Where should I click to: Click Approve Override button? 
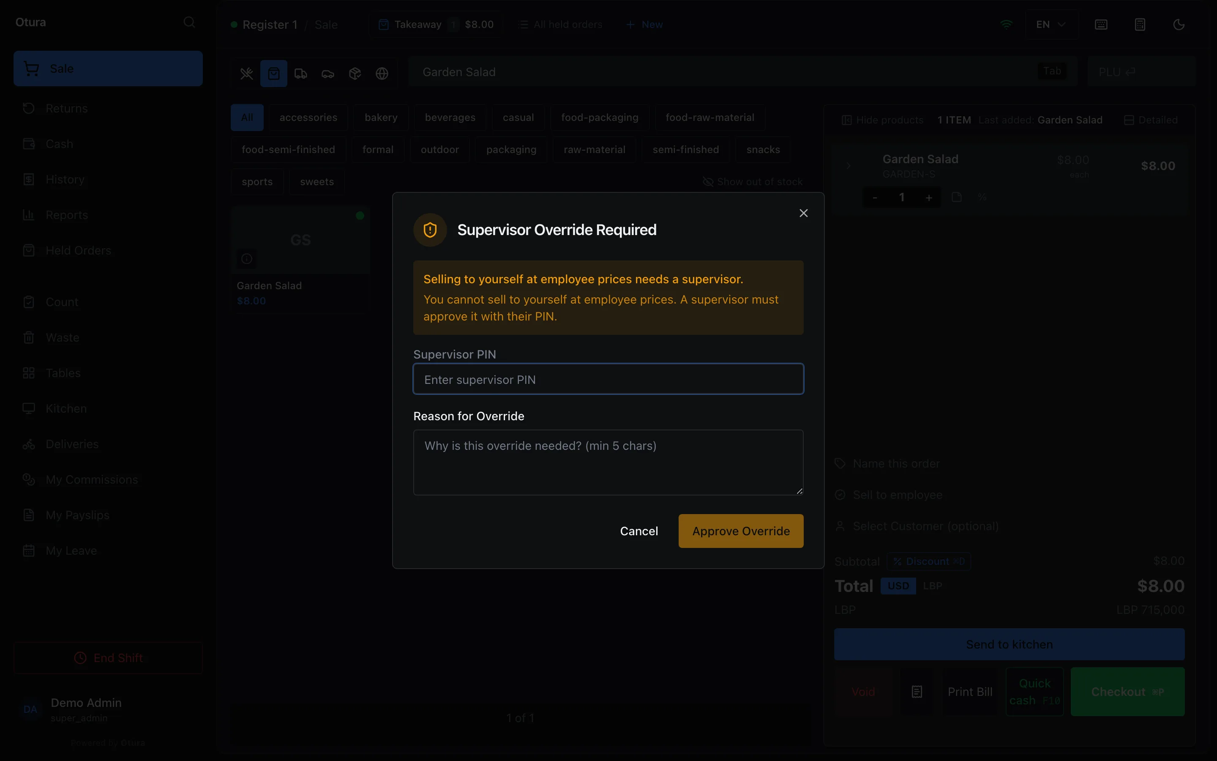[x=741, y=531]
